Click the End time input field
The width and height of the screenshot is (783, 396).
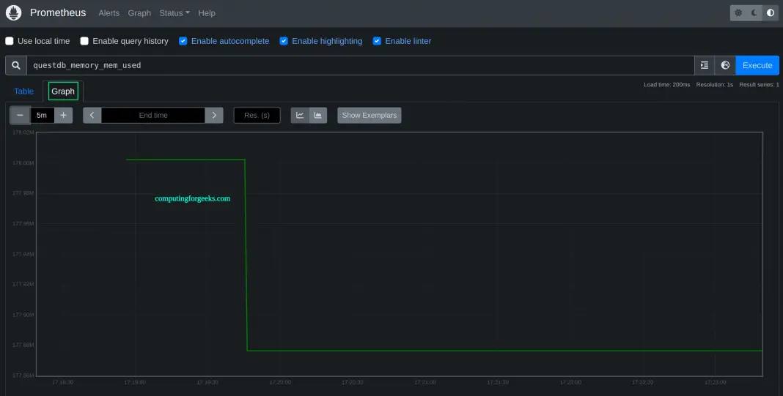153,115
